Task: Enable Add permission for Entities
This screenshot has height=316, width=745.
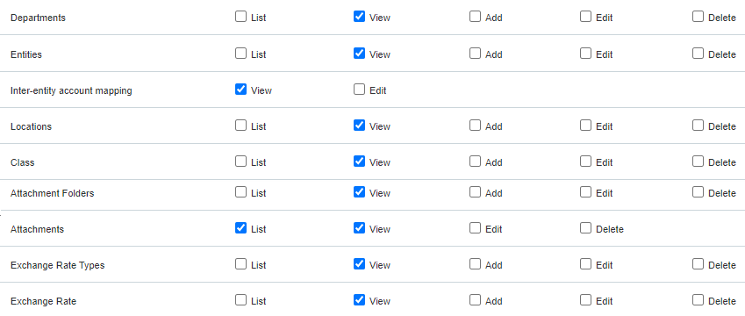Action: tap(475, 54)
